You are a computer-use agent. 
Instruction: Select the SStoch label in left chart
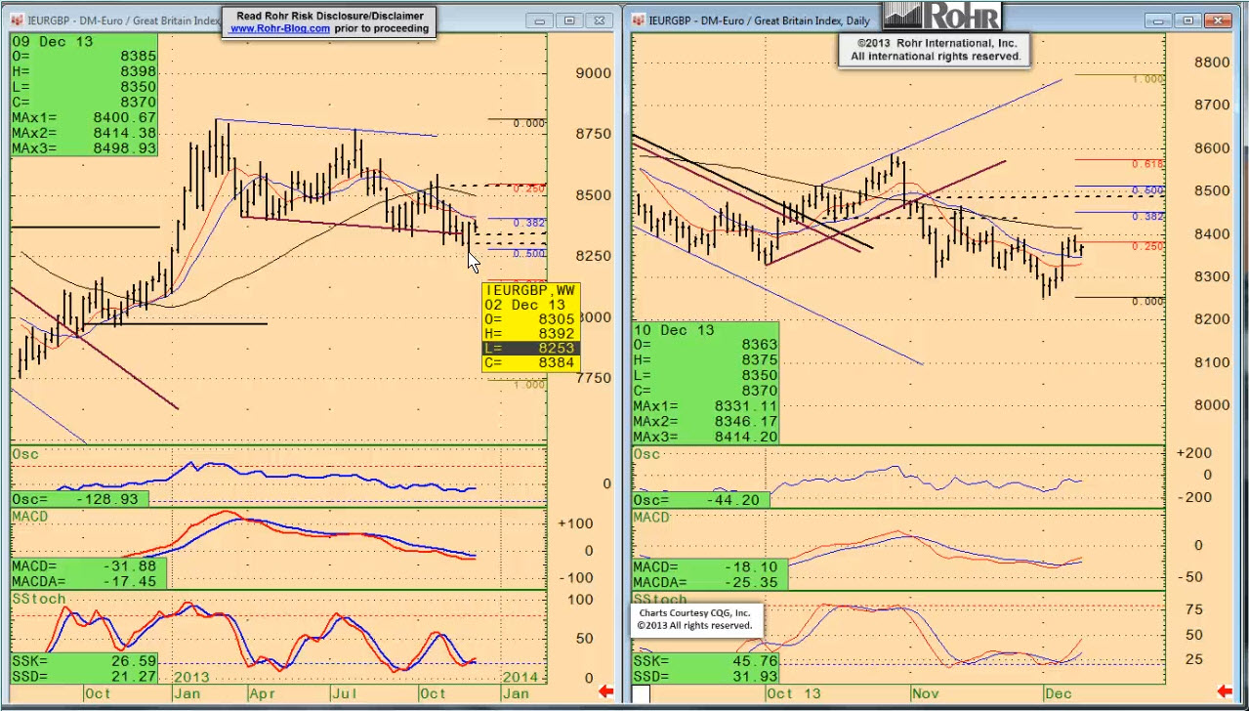(x=39, y=599)
